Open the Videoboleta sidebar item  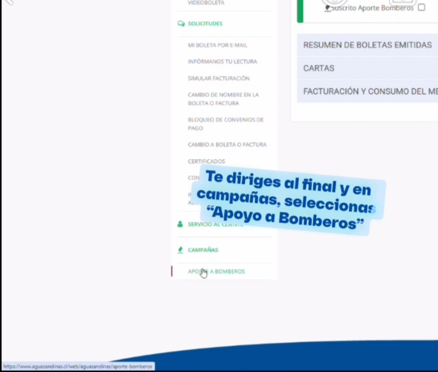click(x=206, y=3)
